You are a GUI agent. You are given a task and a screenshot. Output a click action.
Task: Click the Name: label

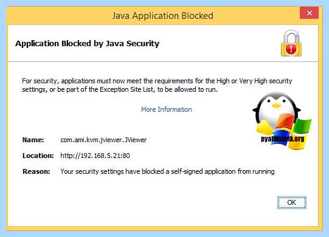33,140
